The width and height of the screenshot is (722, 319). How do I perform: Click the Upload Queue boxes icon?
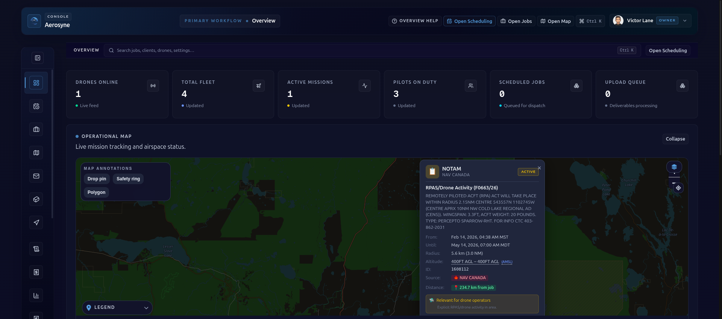[683, 86]
